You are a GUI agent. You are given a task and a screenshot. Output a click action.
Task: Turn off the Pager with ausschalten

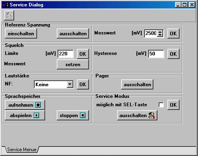click(137, 85)
